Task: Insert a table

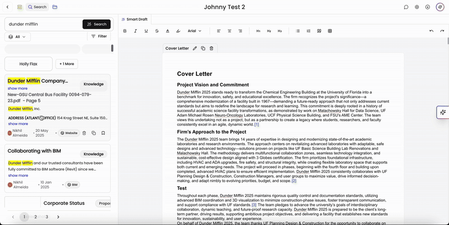Action: coord(330,31)
